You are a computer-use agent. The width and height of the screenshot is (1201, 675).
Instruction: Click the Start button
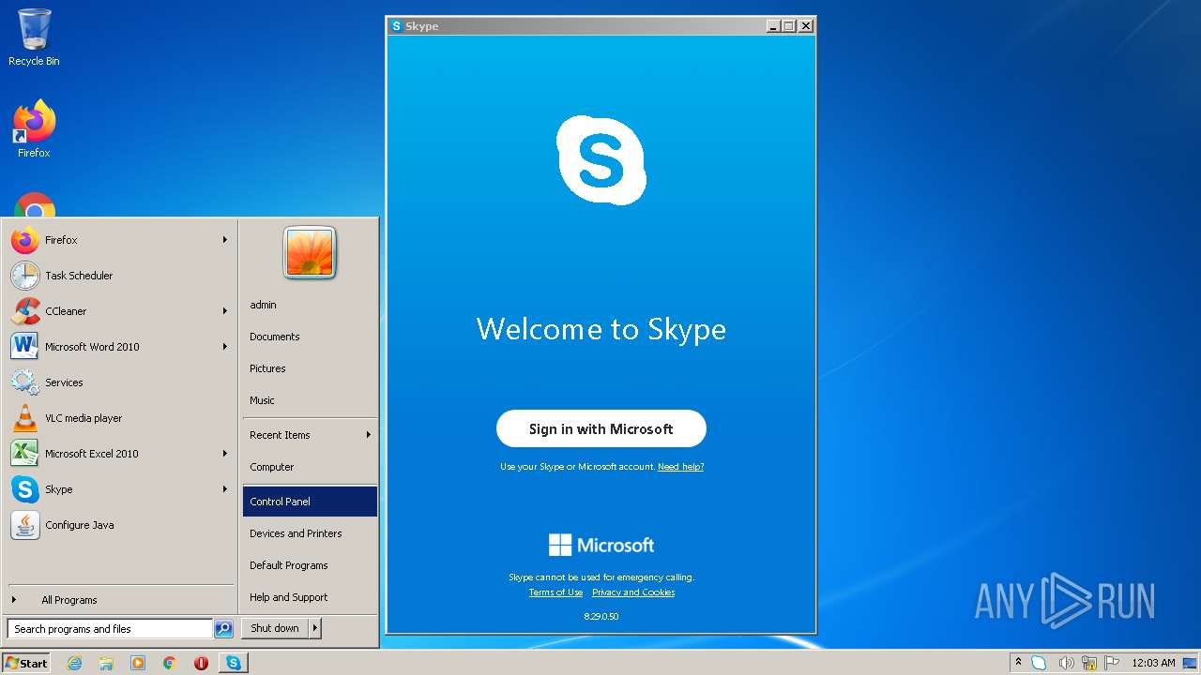click(x=26, y=663)
